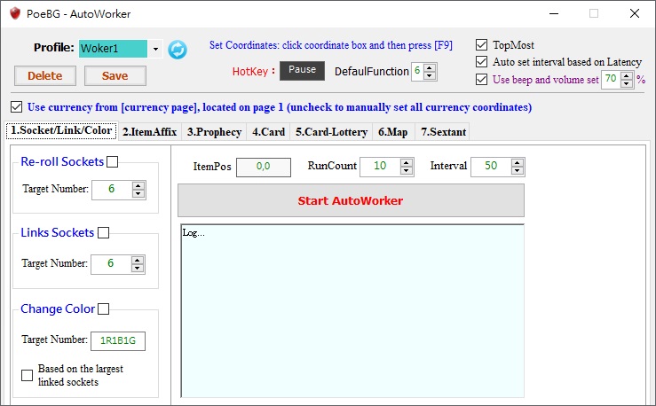Toggle Use beep and volume set checkbox
The width and height of the screenshot is (656, 406).
[481, 80]
